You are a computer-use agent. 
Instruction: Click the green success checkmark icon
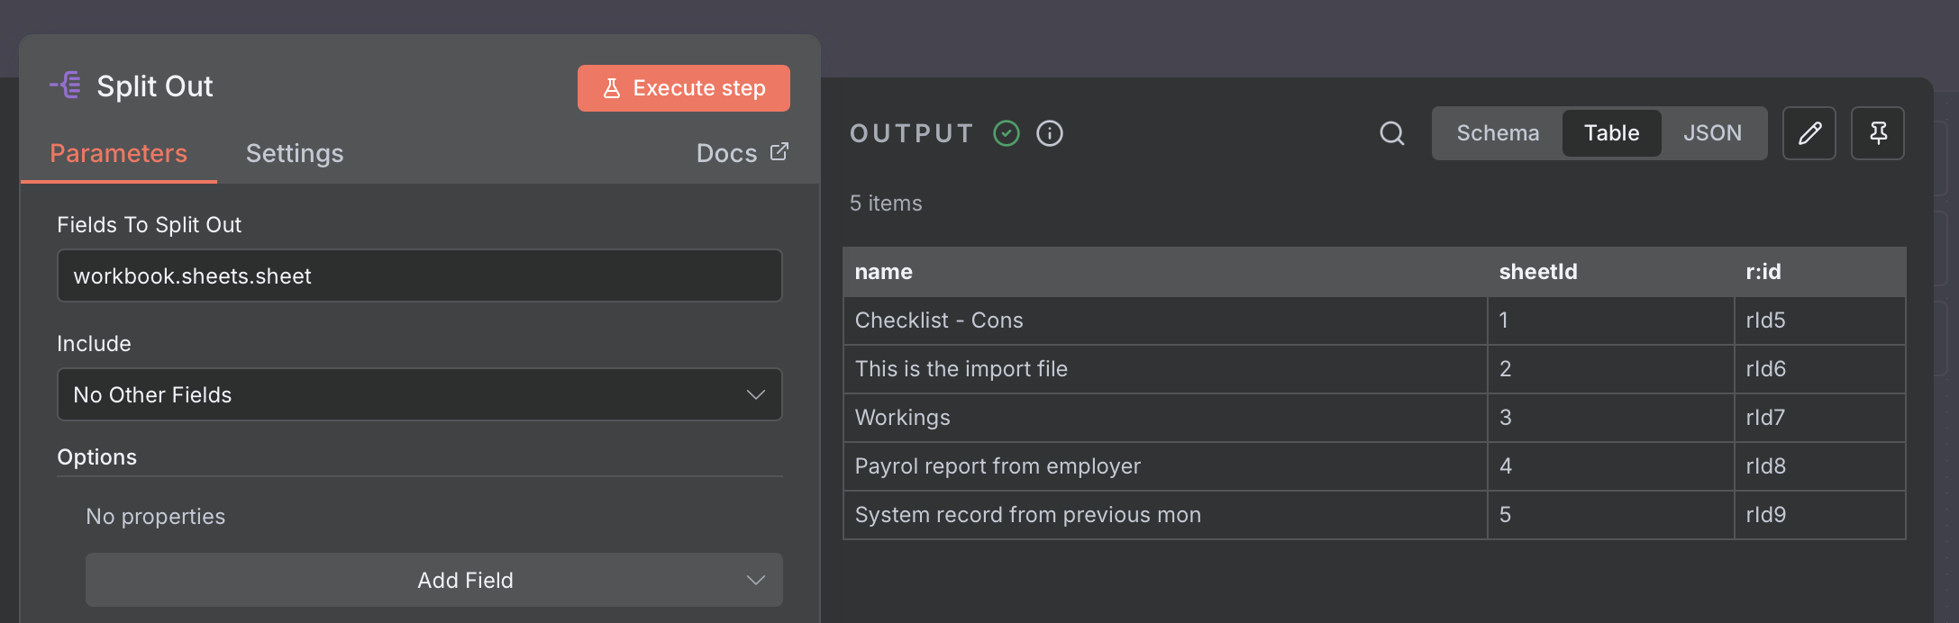(1006, 133)
